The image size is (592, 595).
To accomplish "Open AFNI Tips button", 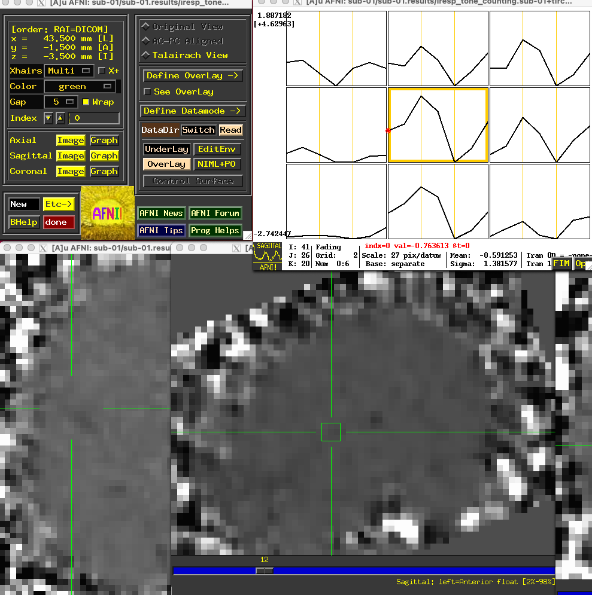I will (x=161, y=230).
